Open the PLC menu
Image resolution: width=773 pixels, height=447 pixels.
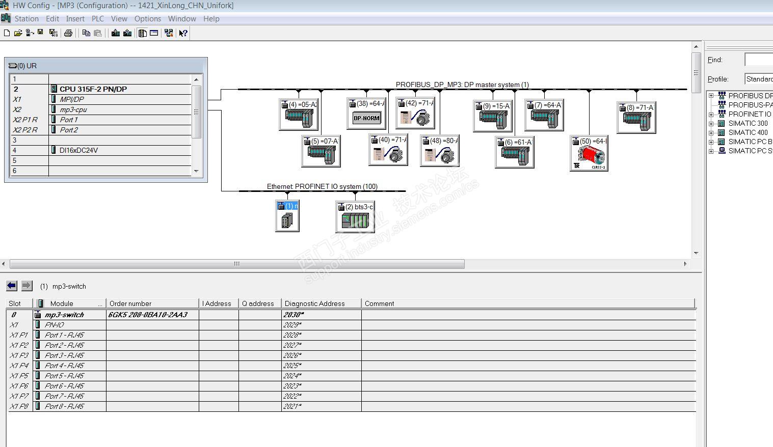(x=98, y=19)
